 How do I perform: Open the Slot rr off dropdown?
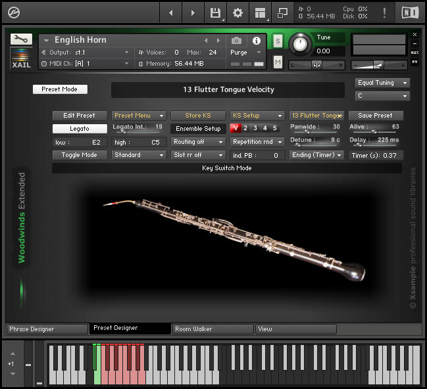[198, 155]
